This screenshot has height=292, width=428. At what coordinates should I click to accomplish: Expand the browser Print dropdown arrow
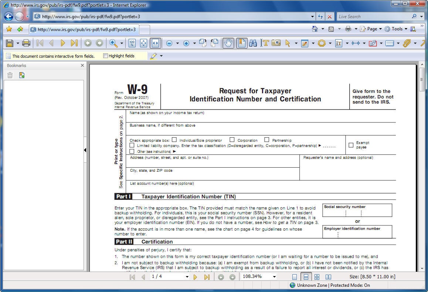tap(356, 29)
